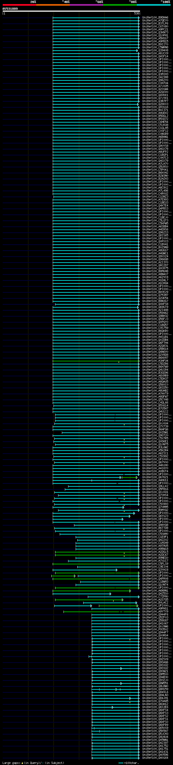This screenshot has height=765, width=173.
Task: Click hit label UniRef100_A6N9N1
Action: coord(155,591)
